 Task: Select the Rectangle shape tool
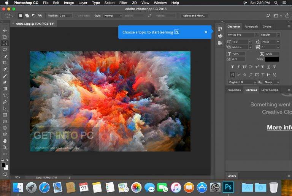click(x=5, y=115)
